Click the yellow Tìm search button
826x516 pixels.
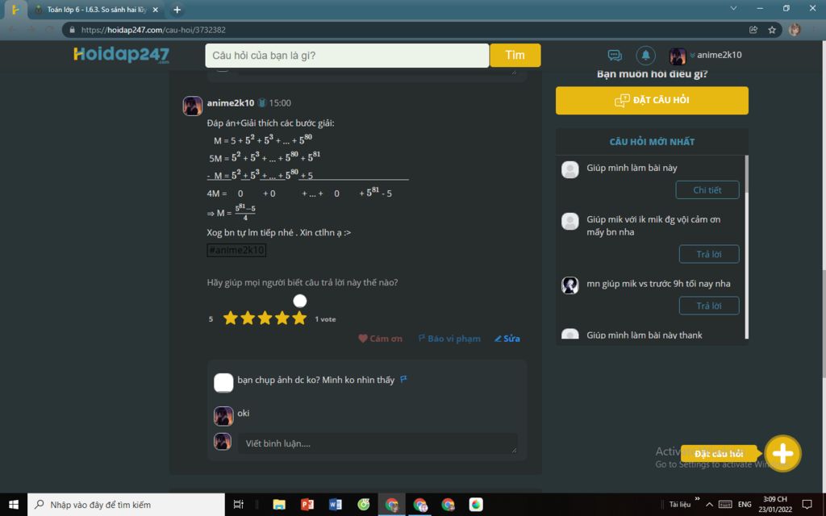coord(515,56)
